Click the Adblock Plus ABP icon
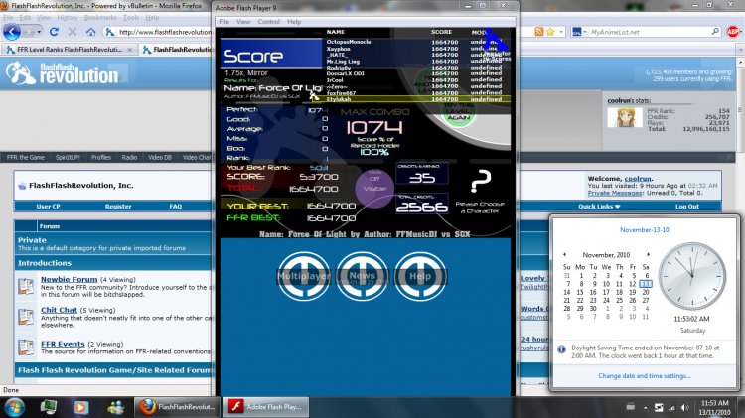745x418 pixels. [x=732, y=32]
